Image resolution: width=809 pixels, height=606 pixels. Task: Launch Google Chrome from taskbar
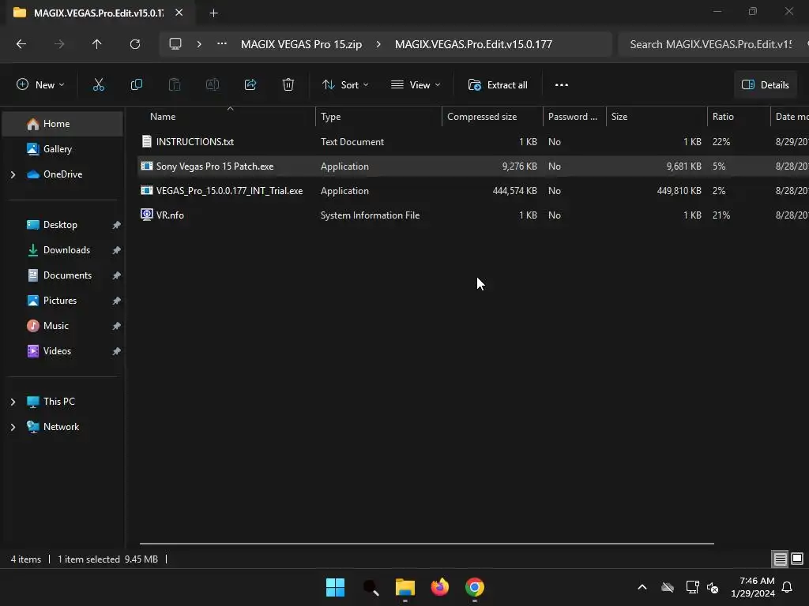click(x=475, y=587)
